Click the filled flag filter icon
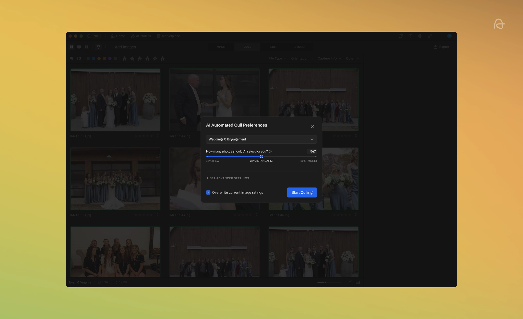 (72, 59)
